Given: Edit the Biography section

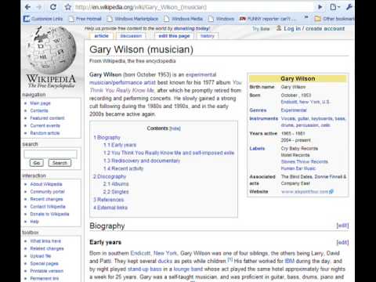Looking at the screenshot, I should point(342,226).
